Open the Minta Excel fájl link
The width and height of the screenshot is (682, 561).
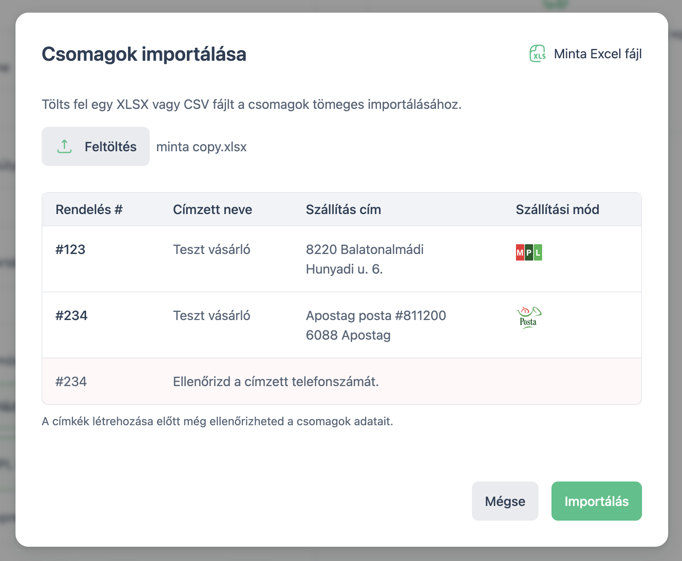coord(597,54)
